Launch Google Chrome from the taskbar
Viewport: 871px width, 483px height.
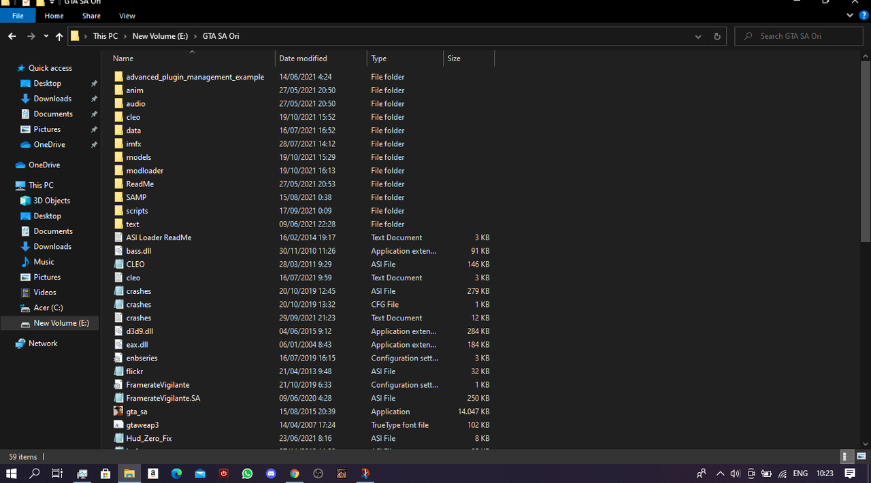coord(294,473)
